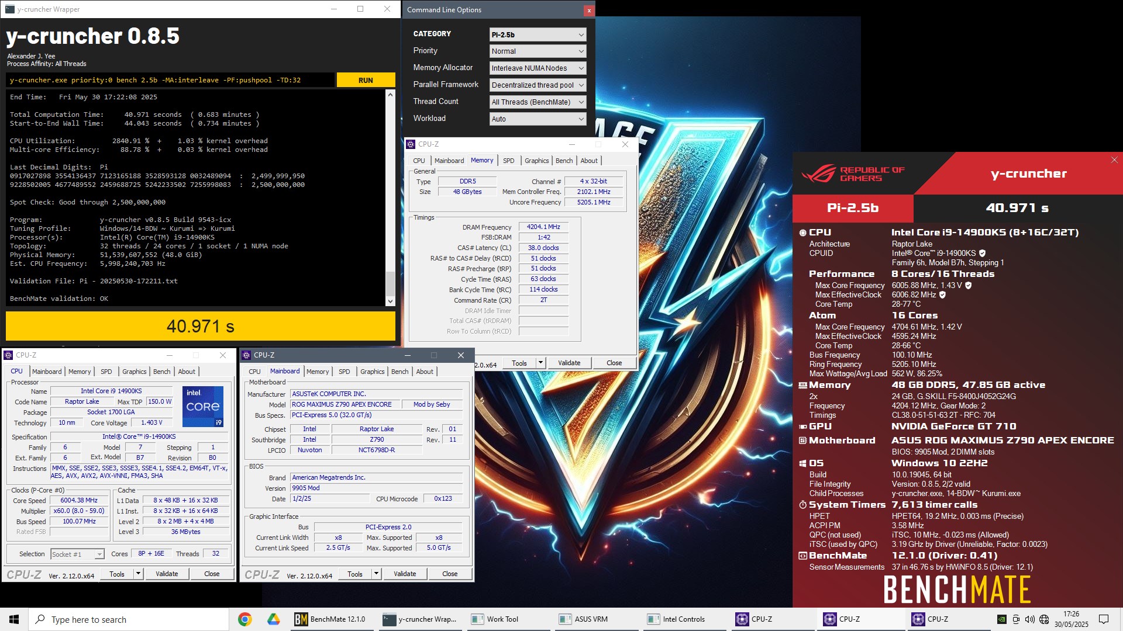This screenshot has height=631, width=1123.
Task: Click the Motherboard section icon in BenchMate
Action: point(802,441)
